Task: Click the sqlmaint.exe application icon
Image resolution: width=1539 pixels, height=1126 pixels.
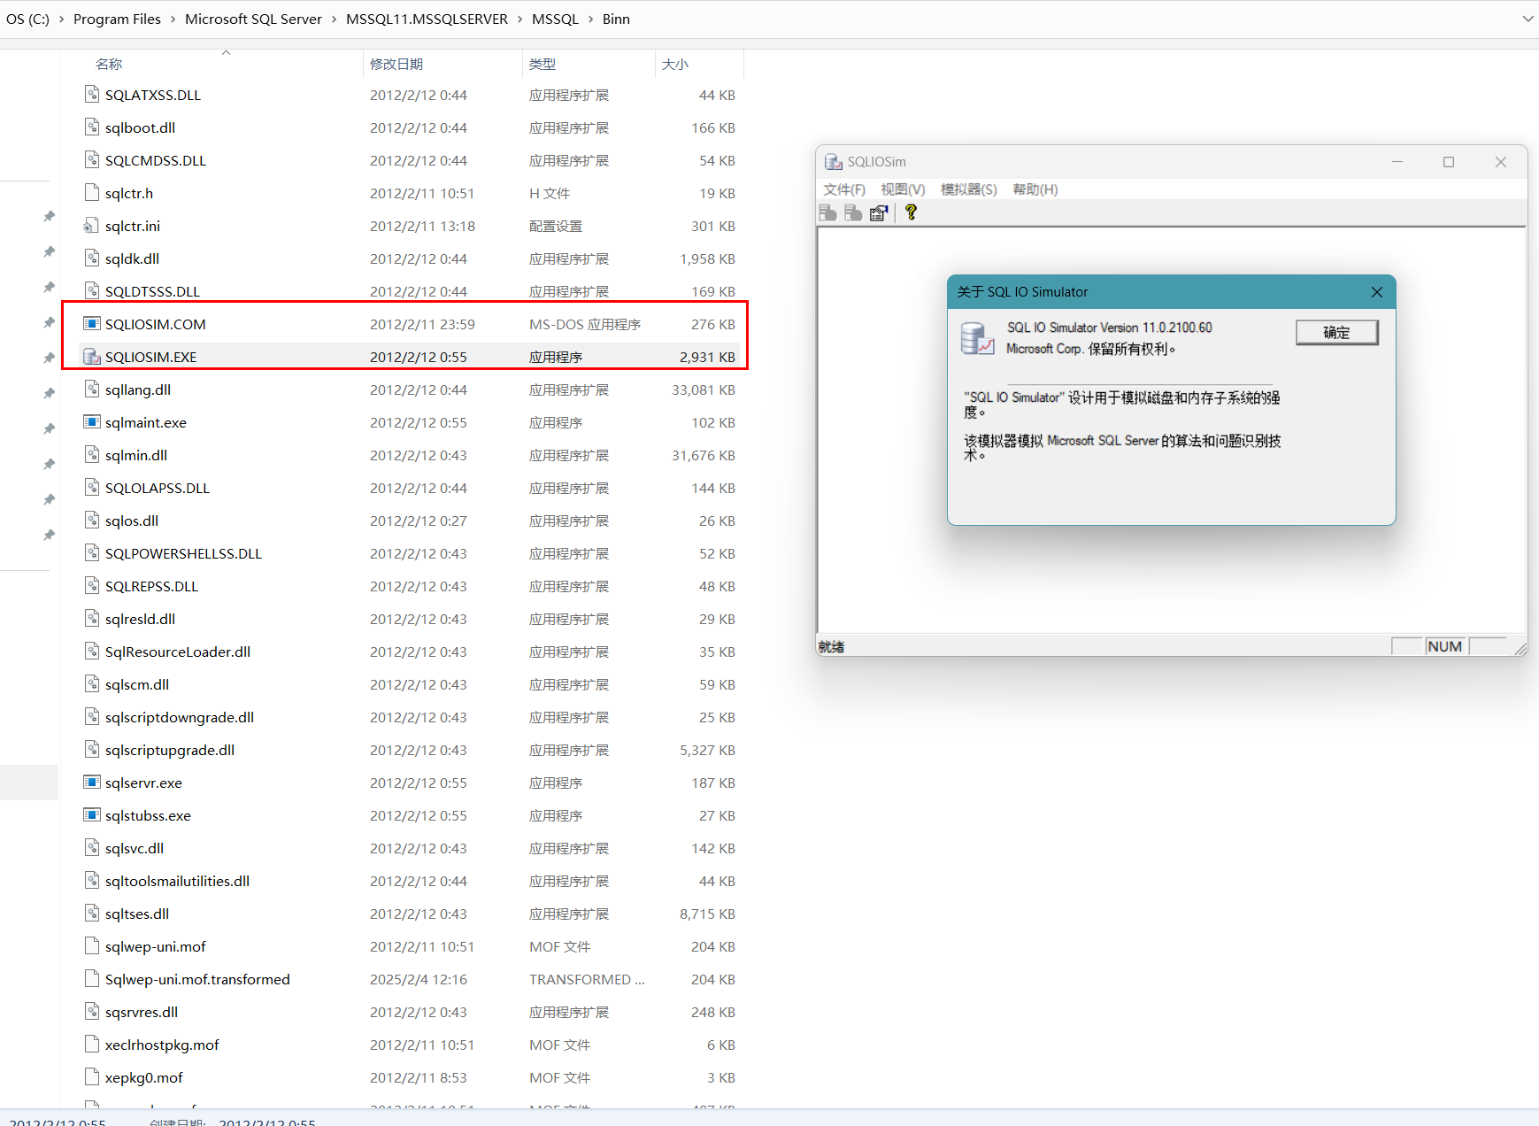Action: pyautogui.click(x=91, y=422)
